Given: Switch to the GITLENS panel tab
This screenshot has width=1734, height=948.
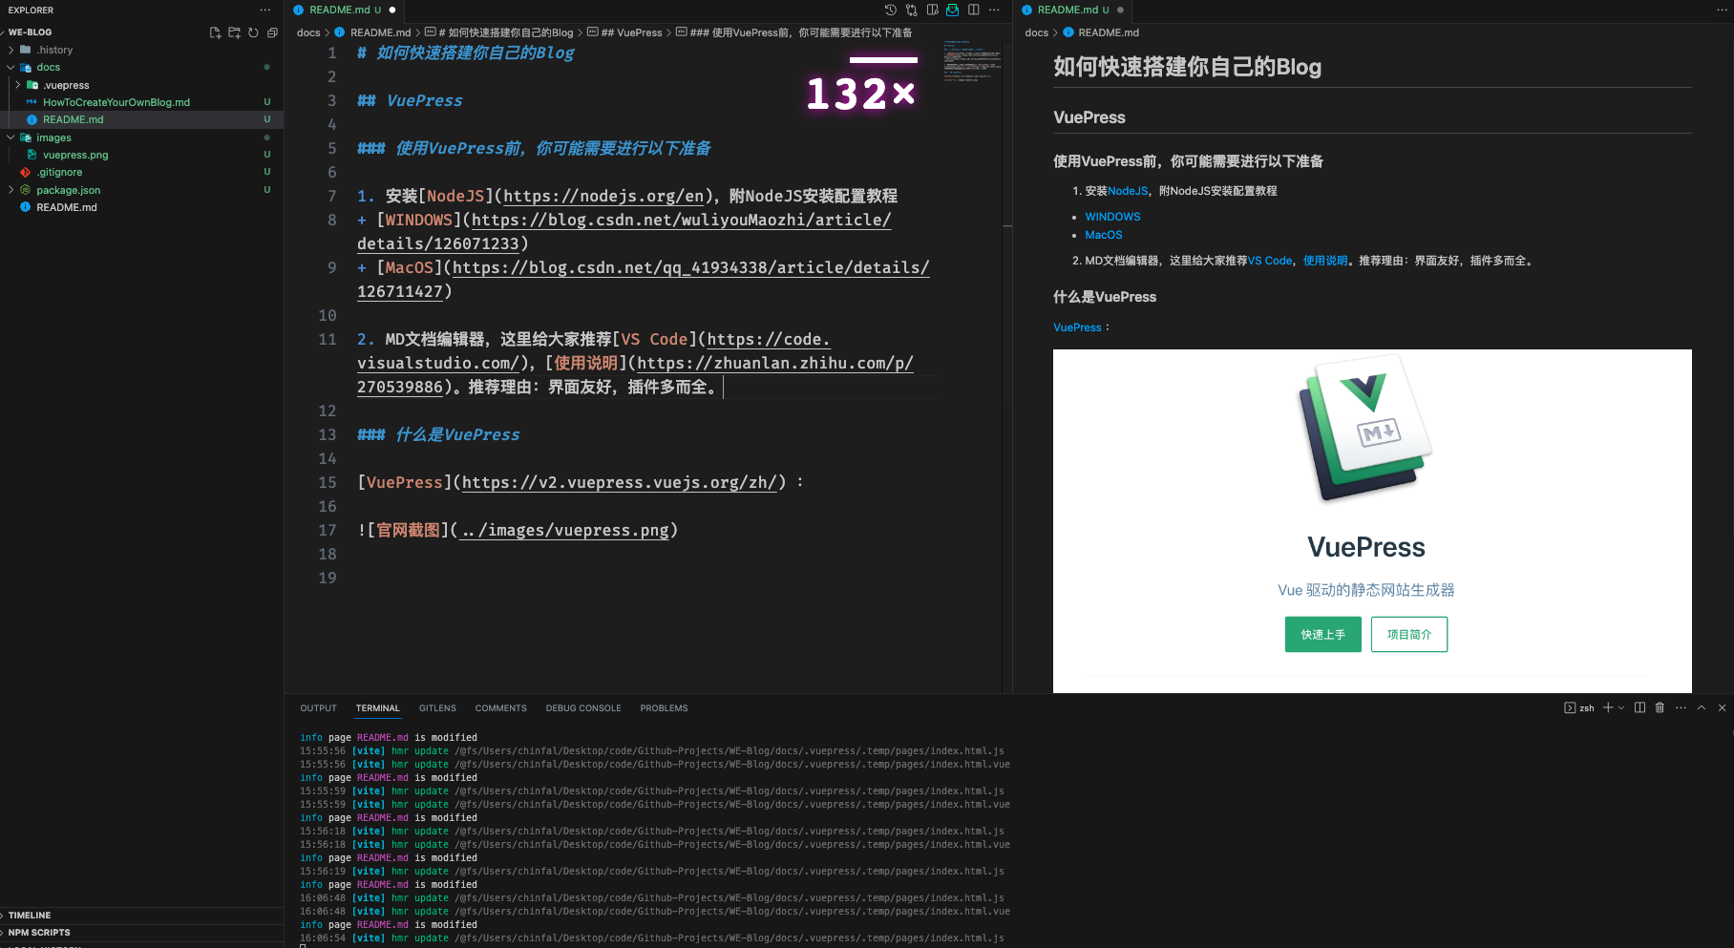Looking at the screenshot, I should click(x=437, y=708).
